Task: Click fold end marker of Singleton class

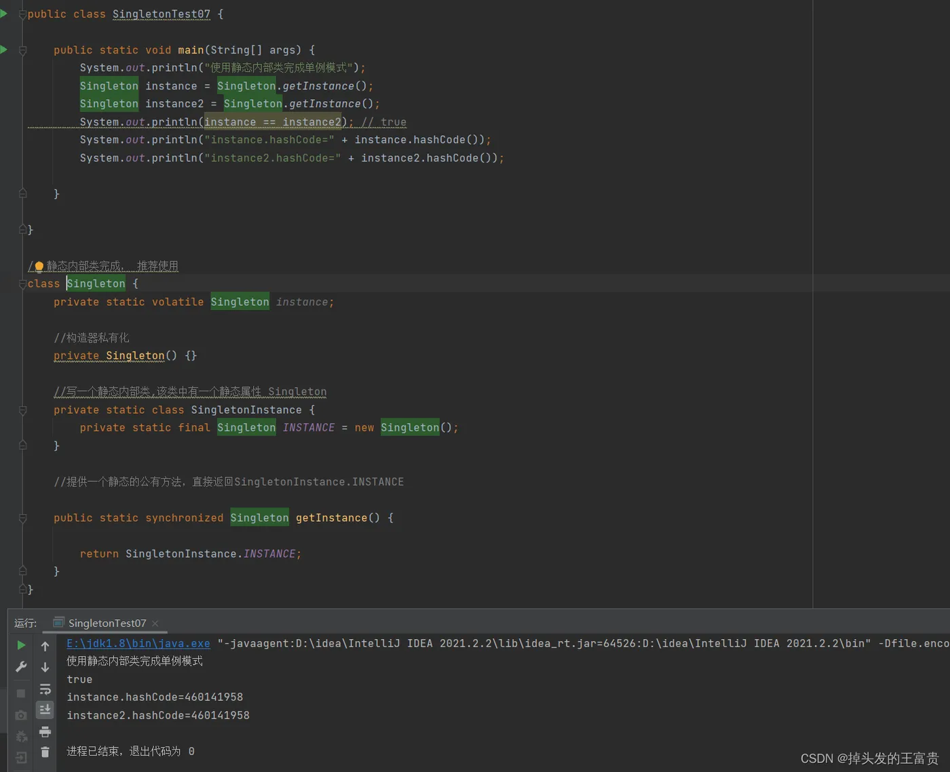Action: click(x=22, y=589)
